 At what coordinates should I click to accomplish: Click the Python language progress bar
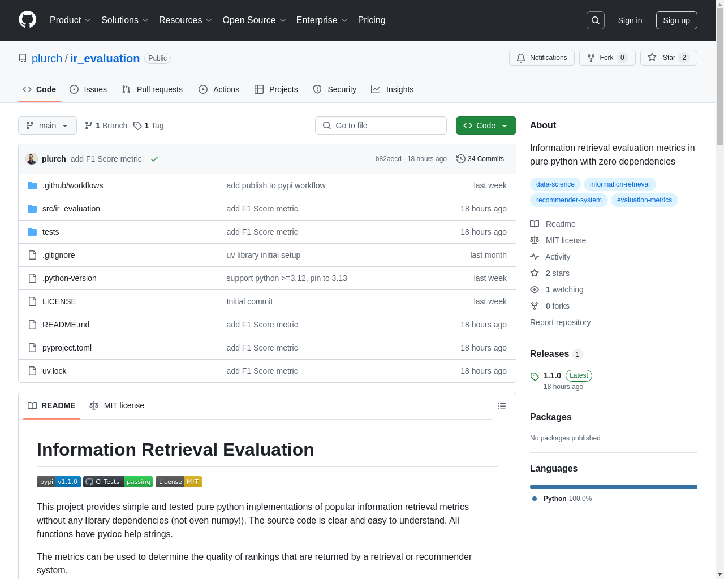[614, 487]
